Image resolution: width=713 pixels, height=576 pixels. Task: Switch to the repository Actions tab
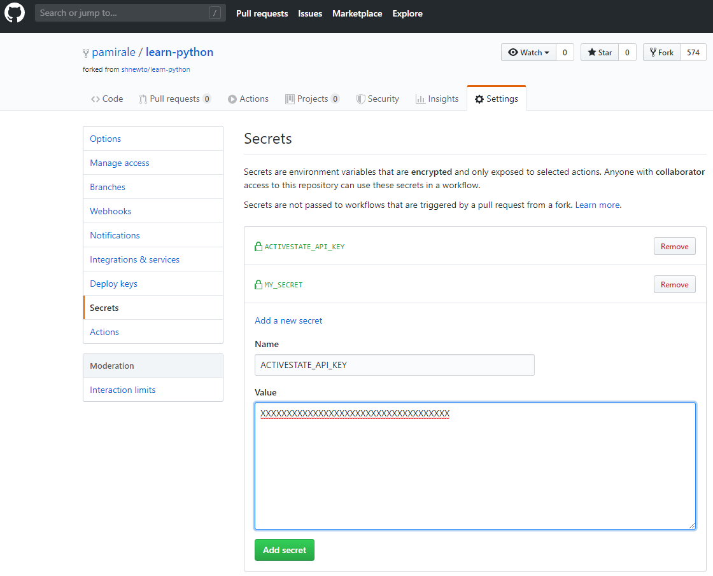pos(248,99)
